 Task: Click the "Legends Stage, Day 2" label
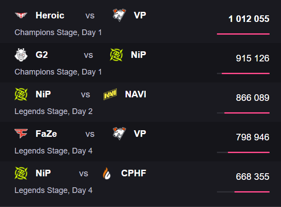coord(54,111)
